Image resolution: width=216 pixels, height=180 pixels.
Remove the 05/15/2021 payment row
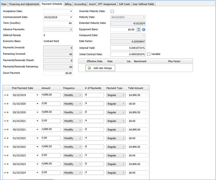click(5, 130)
